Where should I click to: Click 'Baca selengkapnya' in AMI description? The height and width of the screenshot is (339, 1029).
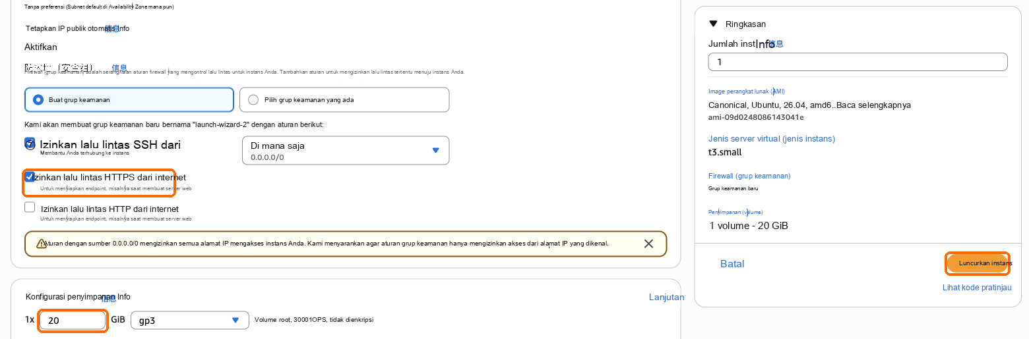[x=873, y=105]
